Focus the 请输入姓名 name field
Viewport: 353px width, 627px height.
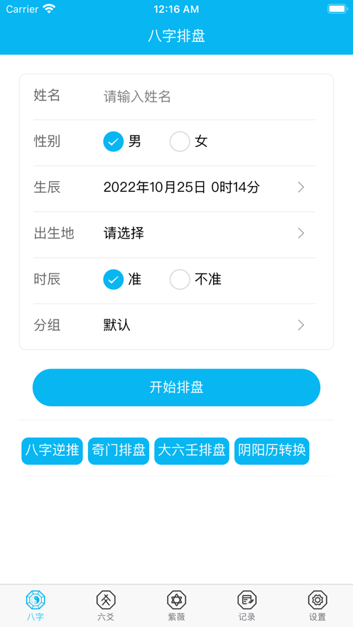(208, 97)
